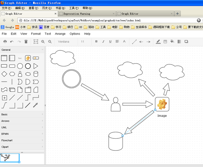
Task: Select the actor person shape in the palette
Action: pyautogui.click(x=20, y=74)
